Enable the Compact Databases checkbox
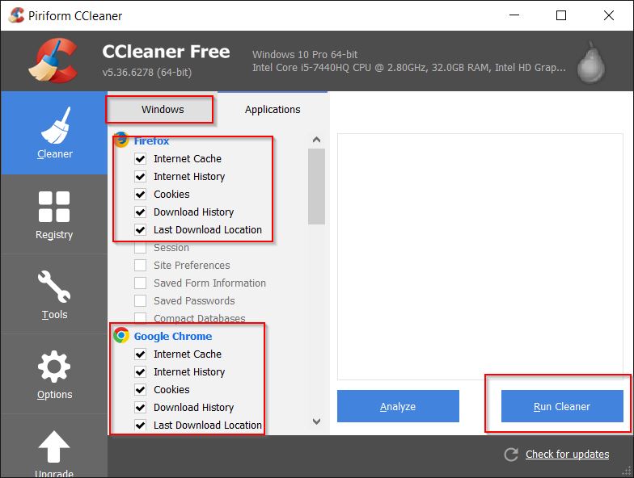The height and width of the screenshot is (478, 634). click(x=141, y=318)
